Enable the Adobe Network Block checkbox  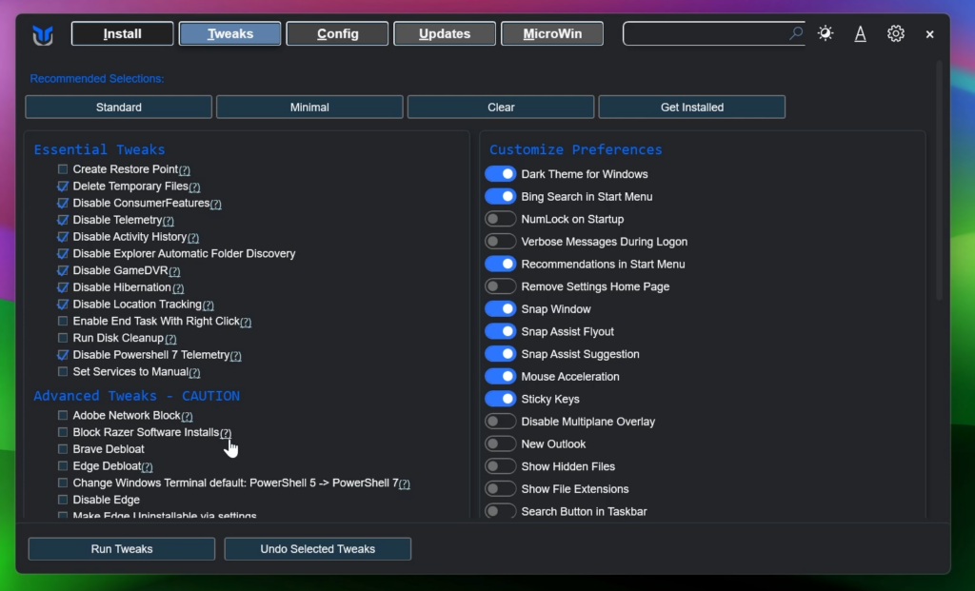point(63,416)
